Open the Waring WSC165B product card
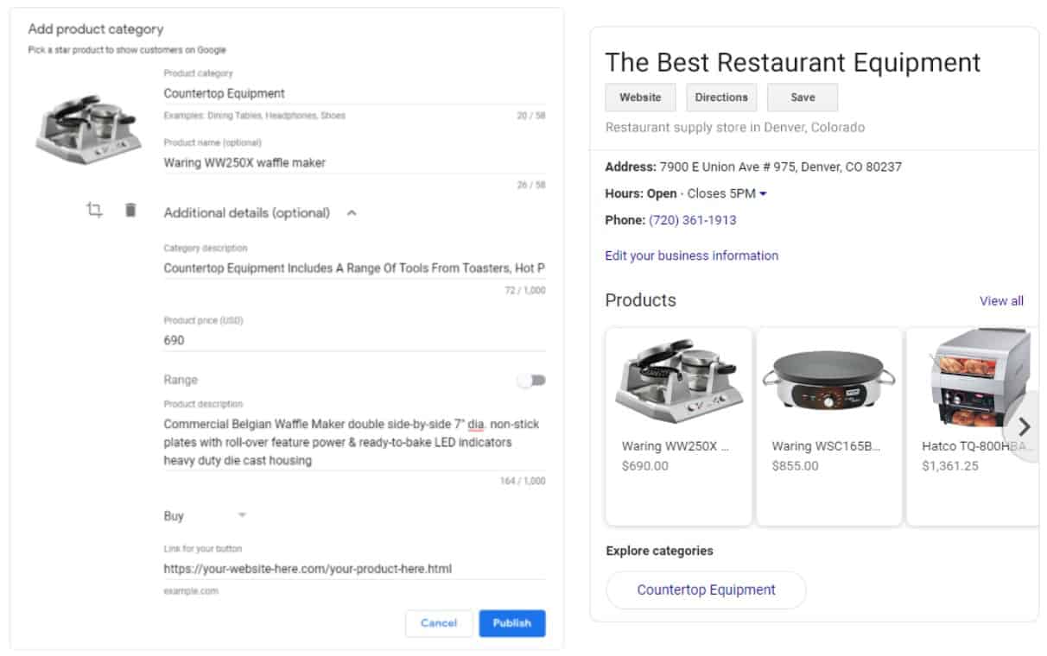Image resolution: width=1047 pixels, height=656 pixels. (x=829, y=426)
